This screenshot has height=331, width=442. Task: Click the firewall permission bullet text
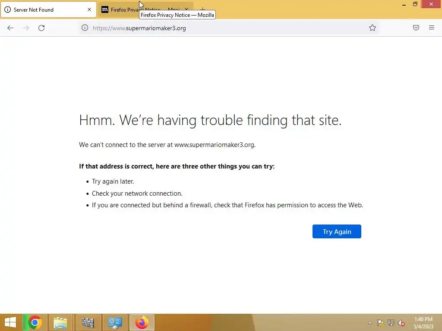click(227, 205)
